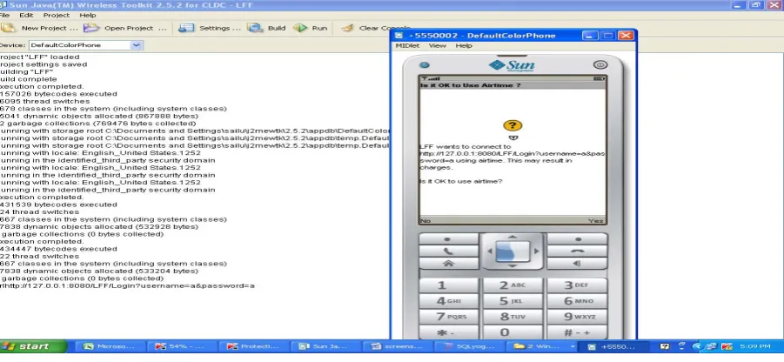This screenshot has width=784, height=362.
Task: Click the 2 ABC key on phone keypad
Action: tap(513, 285)
